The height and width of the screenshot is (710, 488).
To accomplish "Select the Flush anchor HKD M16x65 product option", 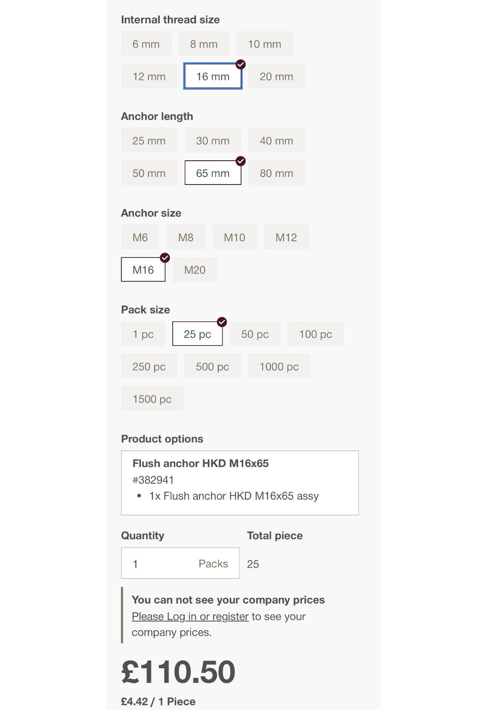I will [240, 483].
